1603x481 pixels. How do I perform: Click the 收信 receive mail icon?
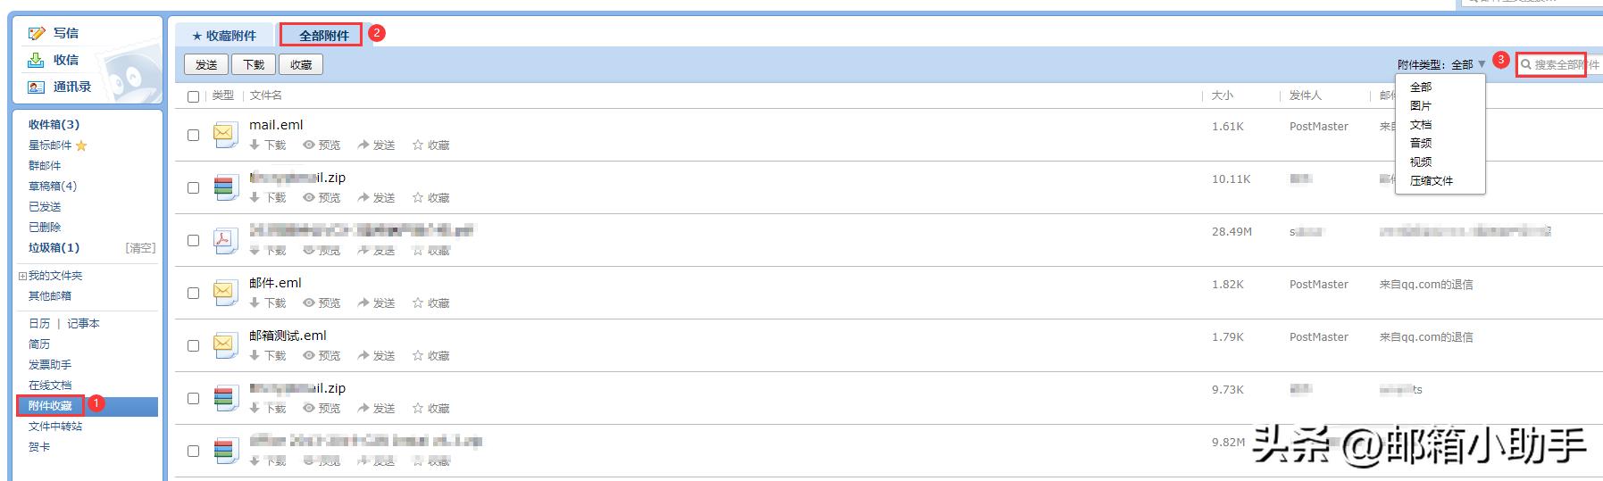click(x=36, y=60)
